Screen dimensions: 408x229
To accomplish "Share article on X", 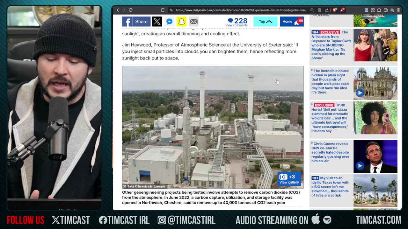I will tap(157, 22).
